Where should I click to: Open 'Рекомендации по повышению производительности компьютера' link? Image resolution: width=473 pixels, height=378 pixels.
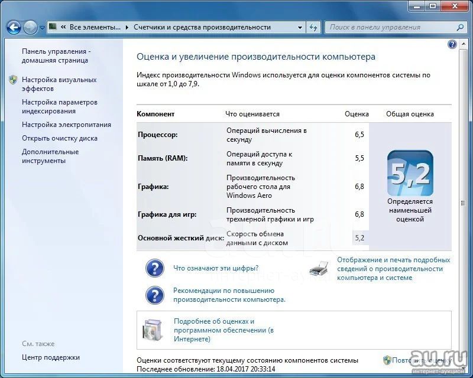229,295
